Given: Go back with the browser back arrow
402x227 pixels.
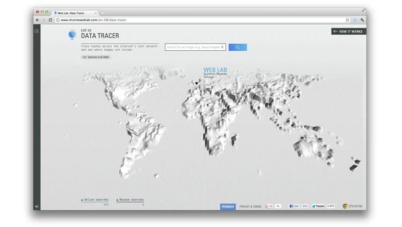Looking at the screenshot, I should (x=37, y=20).
